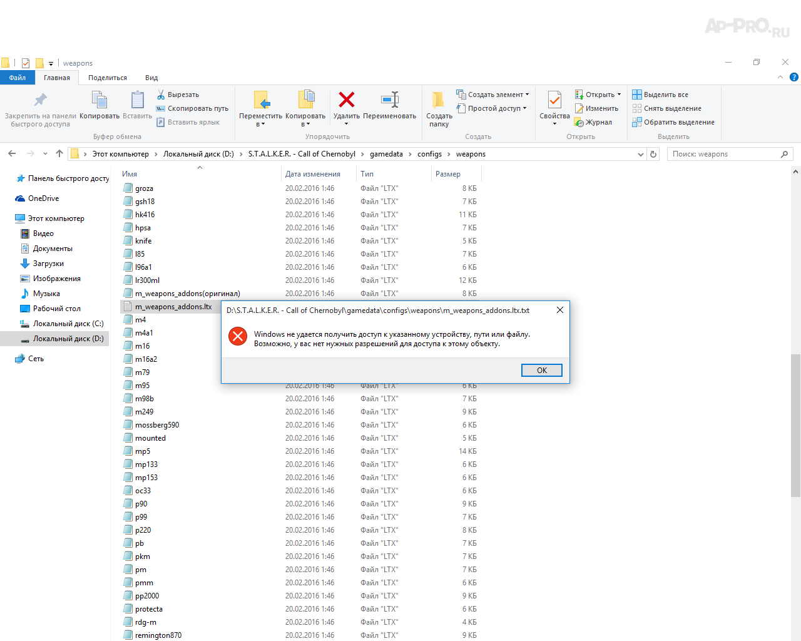Navigate up one folder with up arrow
This screenshot has width=801, height=641.
(59, 154)
